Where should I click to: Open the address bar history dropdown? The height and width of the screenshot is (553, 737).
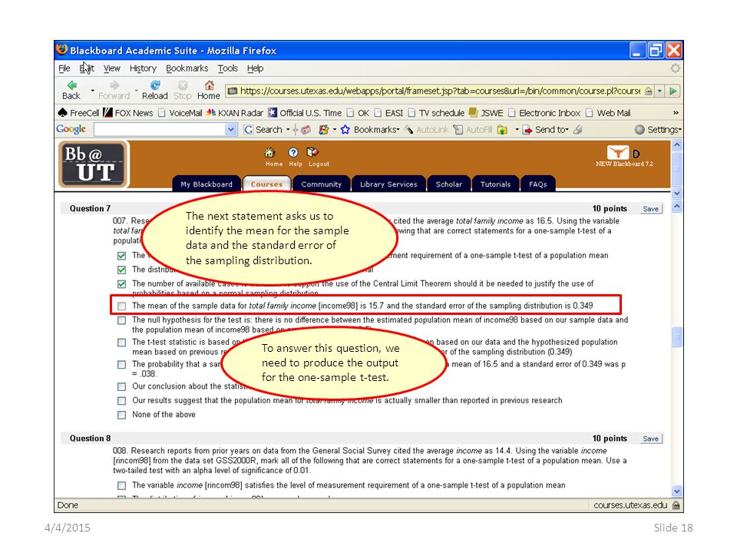coord(660,91)
